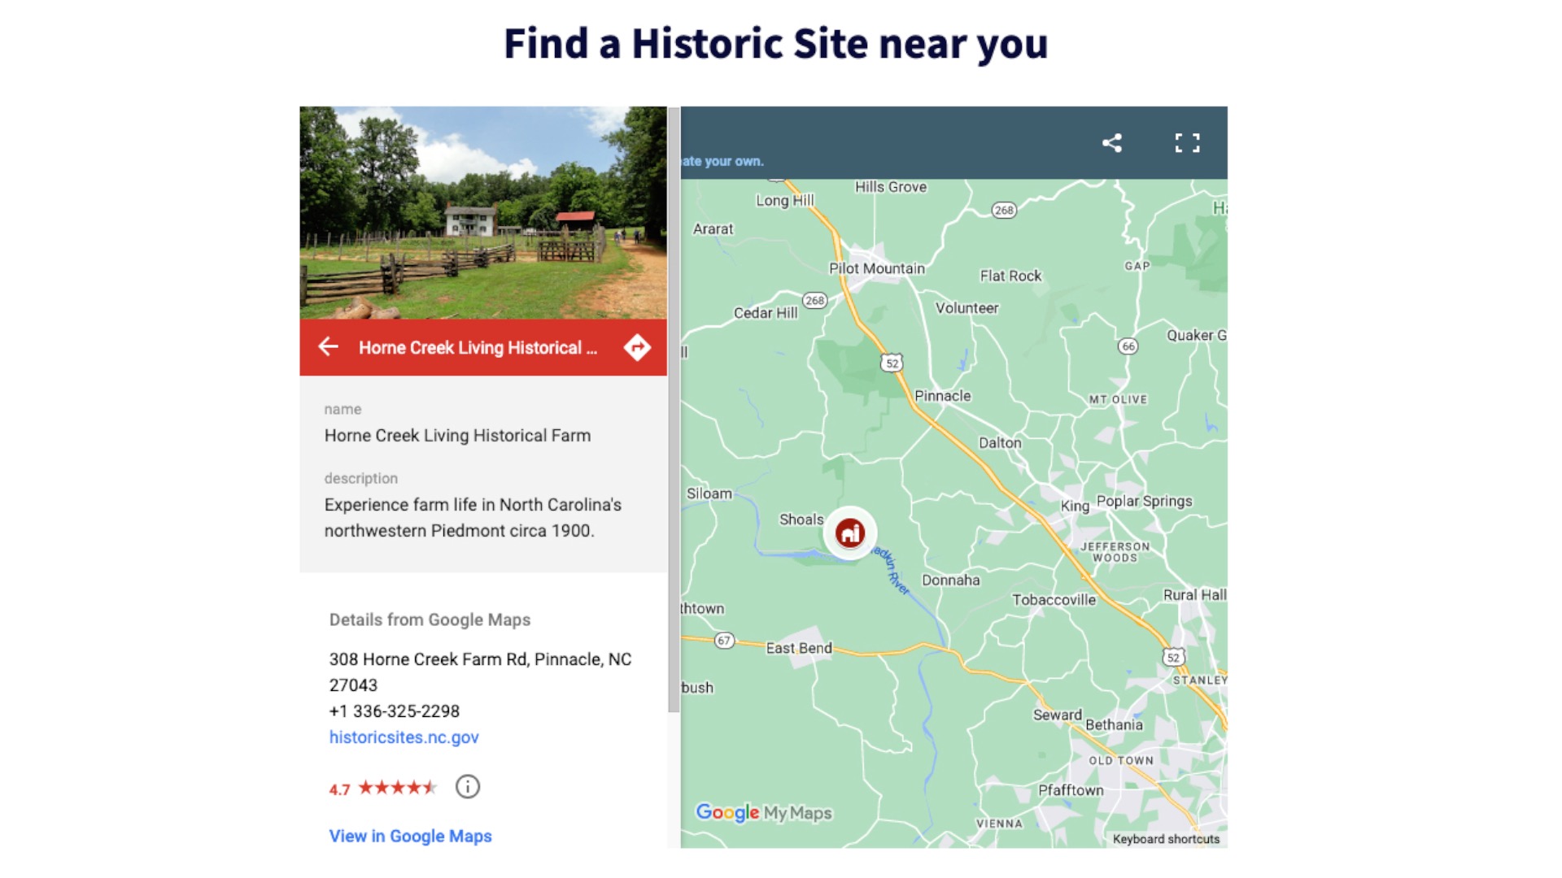Image resolution: width=1562 pixels, height=878 pixels.
Task: Open rating info circle icon
Action: [467, 786]
